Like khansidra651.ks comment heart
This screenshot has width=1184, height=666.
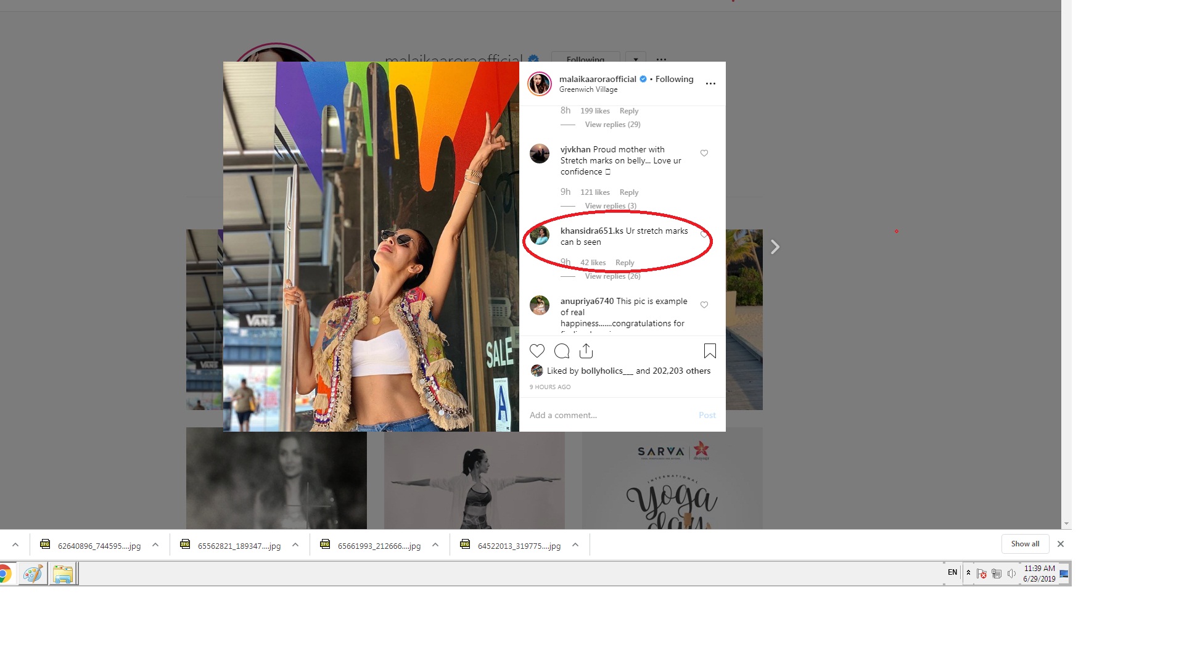tap(704, 234)
